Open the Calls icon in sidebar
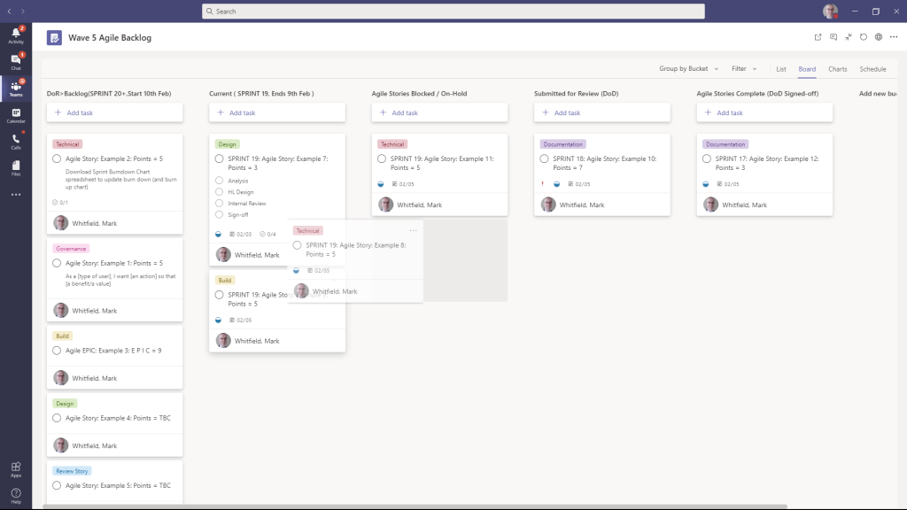This screenshot has height=510, width=907. click(x=15, y=139)
